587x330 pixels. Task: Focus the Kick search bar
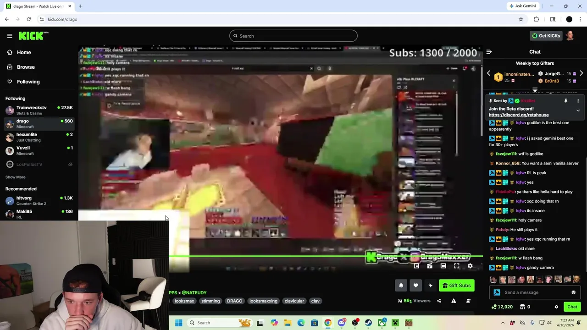[293, 36]
